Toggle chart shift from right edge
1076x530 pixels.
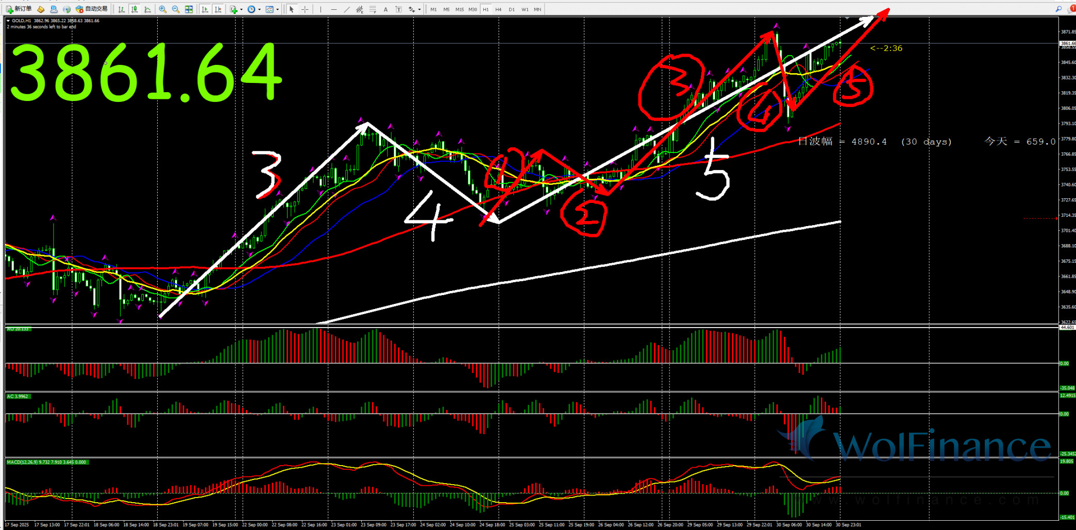[x=218, y=9]
